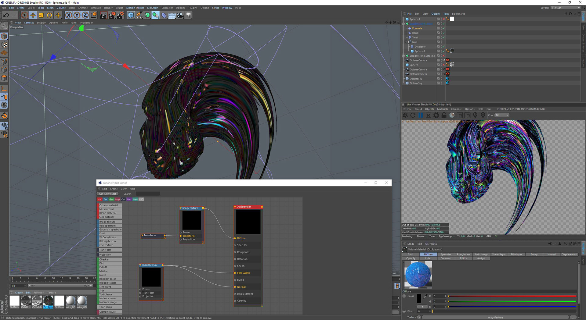Switch to Film layer tab
The width and height of the screenshot is (586, 320).
pos(516,254)
